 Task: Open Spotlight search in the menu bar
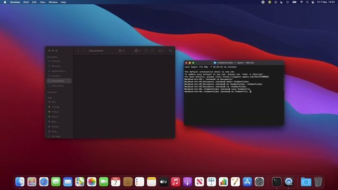pyautogui.click(x=307, y=2)
